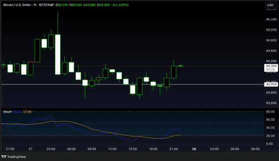
Task: Click the 40.00 Stoch scale label
Action: coord(270,128)
